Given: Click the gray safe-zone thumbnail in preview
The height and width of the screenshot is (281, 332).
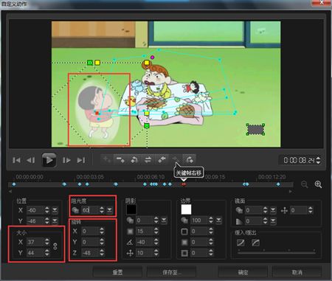Looking at the screenshot, I should (255, 129).
